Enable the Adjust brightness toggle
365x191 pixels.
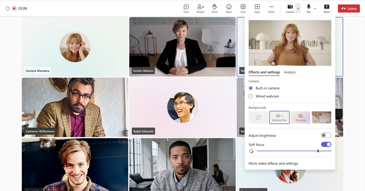(326, 135)
